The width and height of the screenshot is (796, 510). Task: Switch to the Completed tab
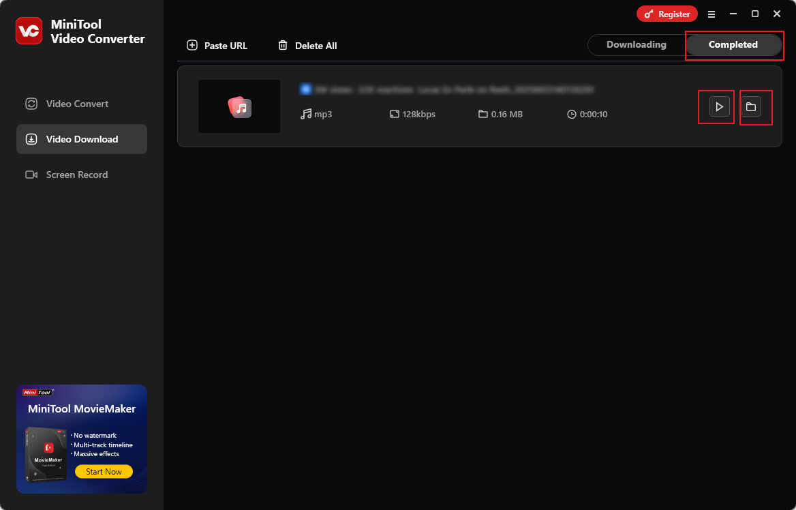pyautogui.click(x=733, y=45)
